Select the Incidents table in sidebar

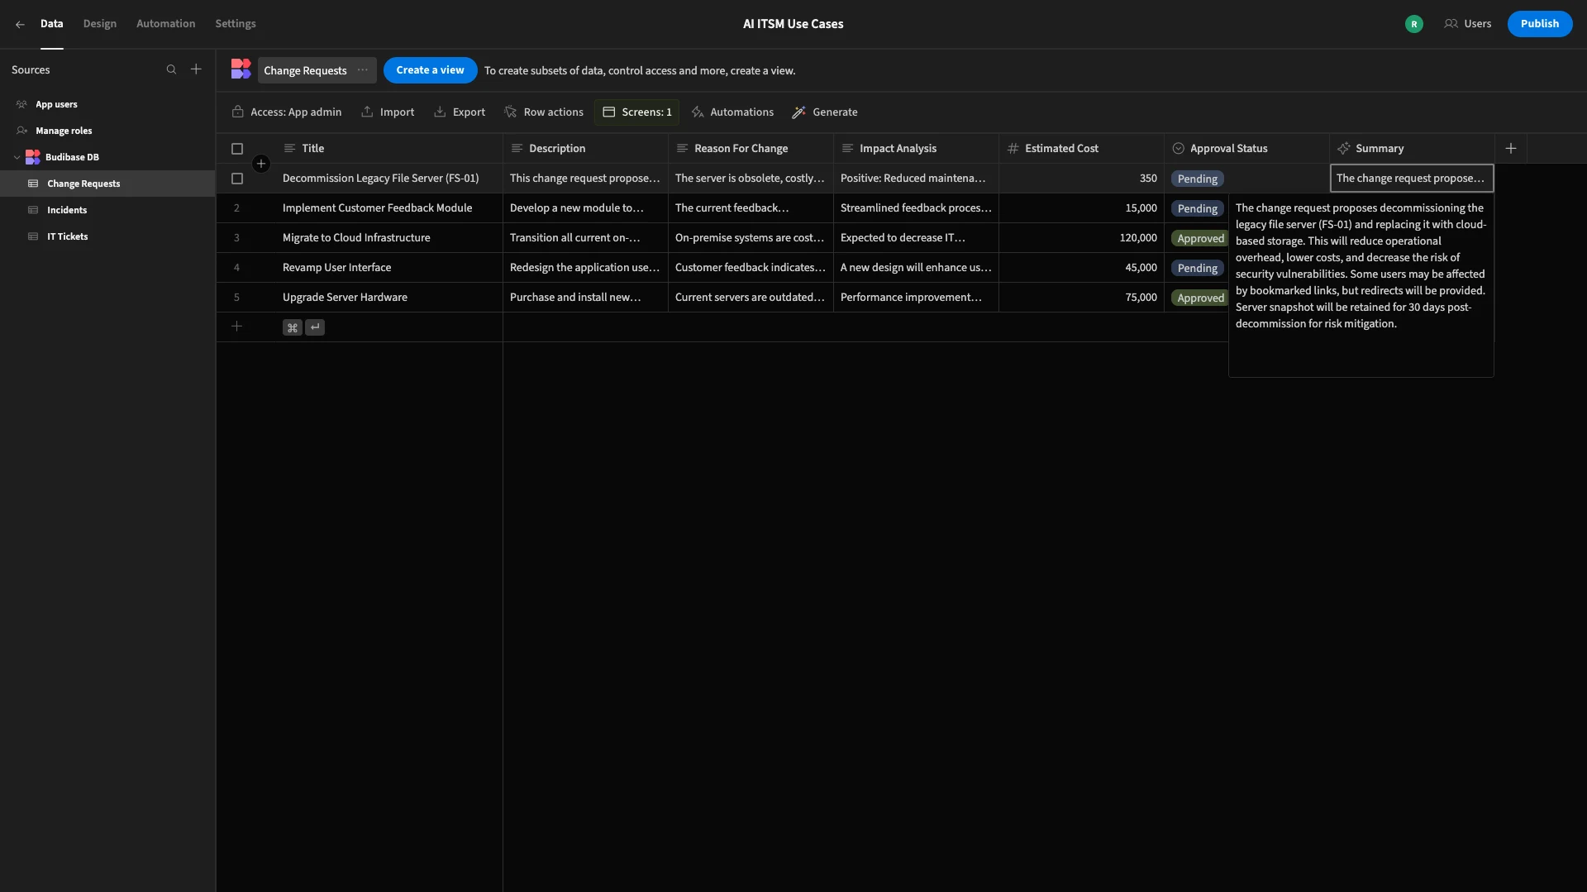67,210
